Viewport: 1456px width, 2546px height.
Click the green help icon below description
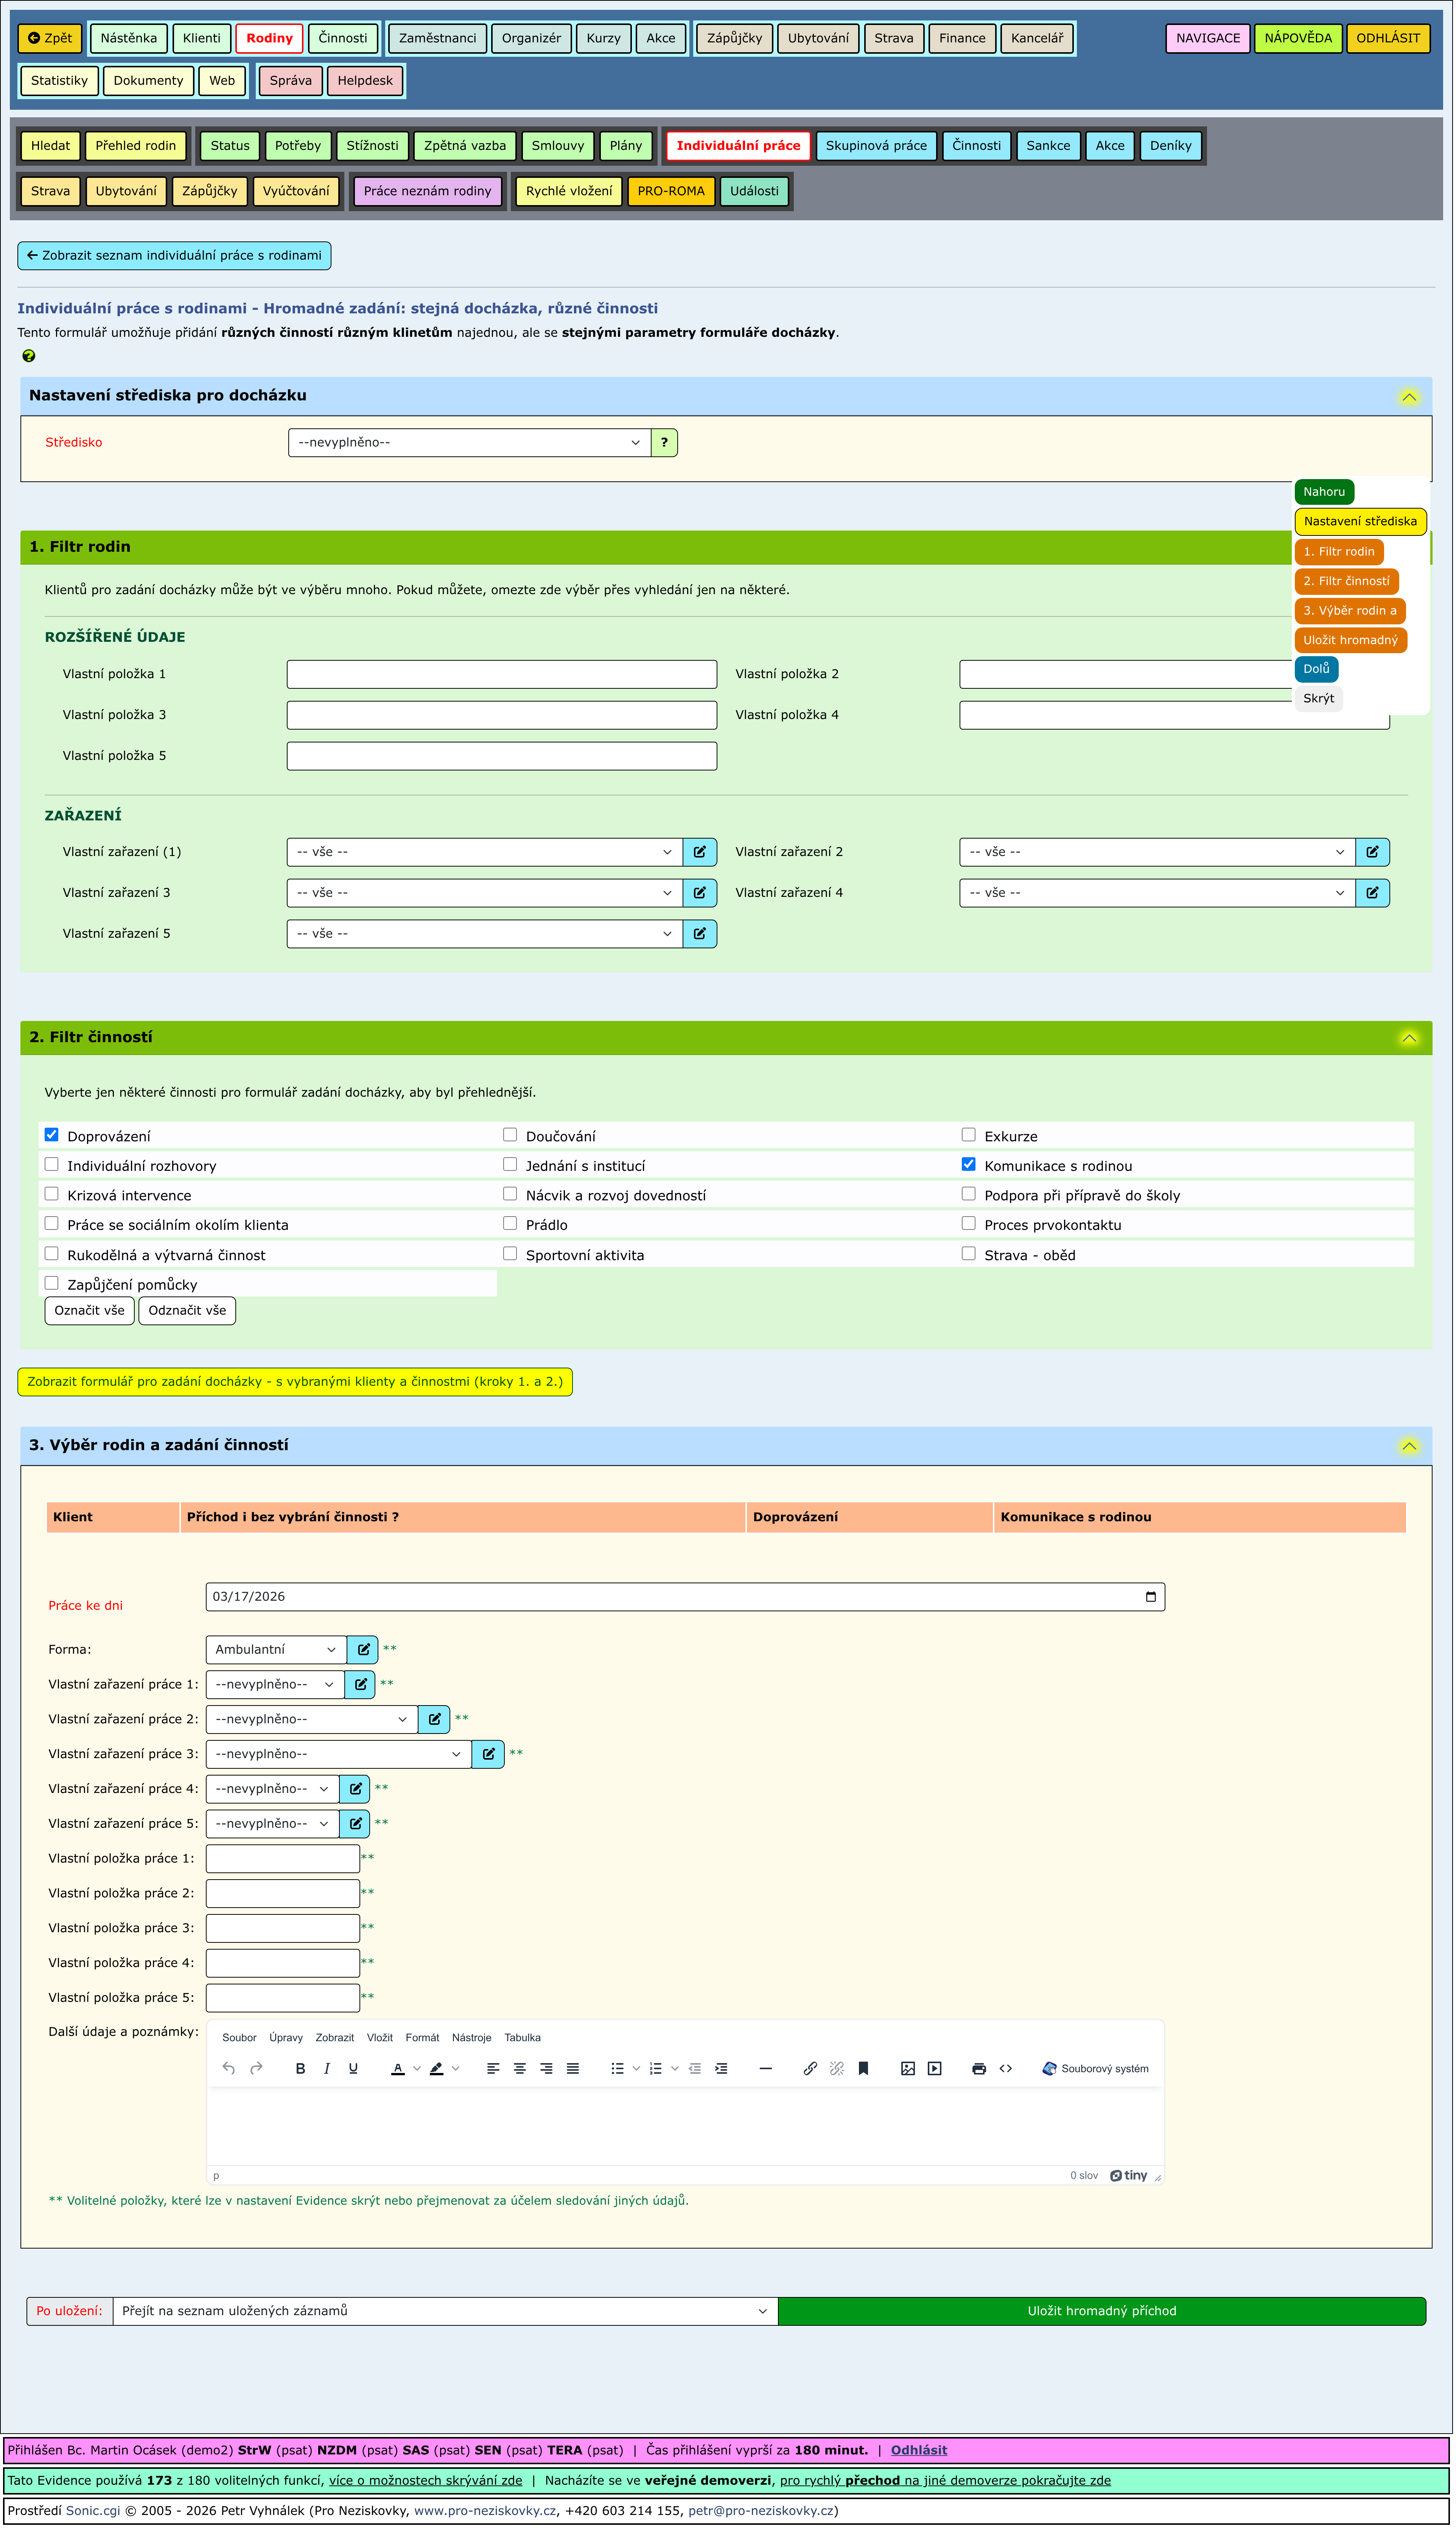click(x=29, y=356)
